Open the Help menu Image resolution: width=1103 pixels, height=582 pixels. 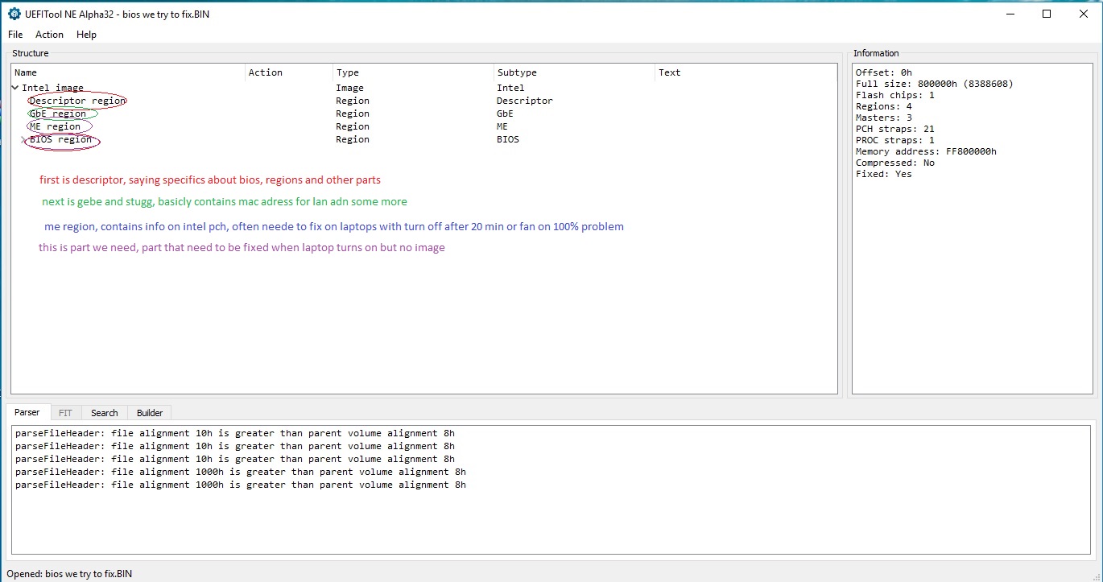pos(86,35)
